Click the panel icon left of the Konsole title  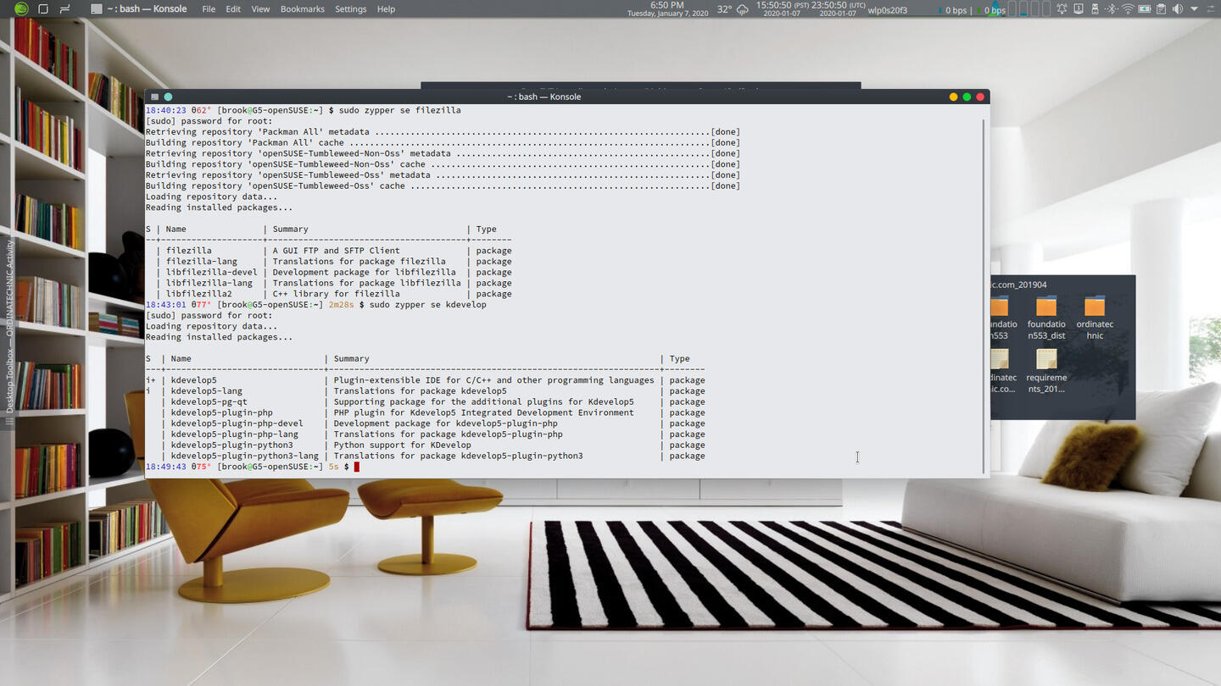point(65,9)
